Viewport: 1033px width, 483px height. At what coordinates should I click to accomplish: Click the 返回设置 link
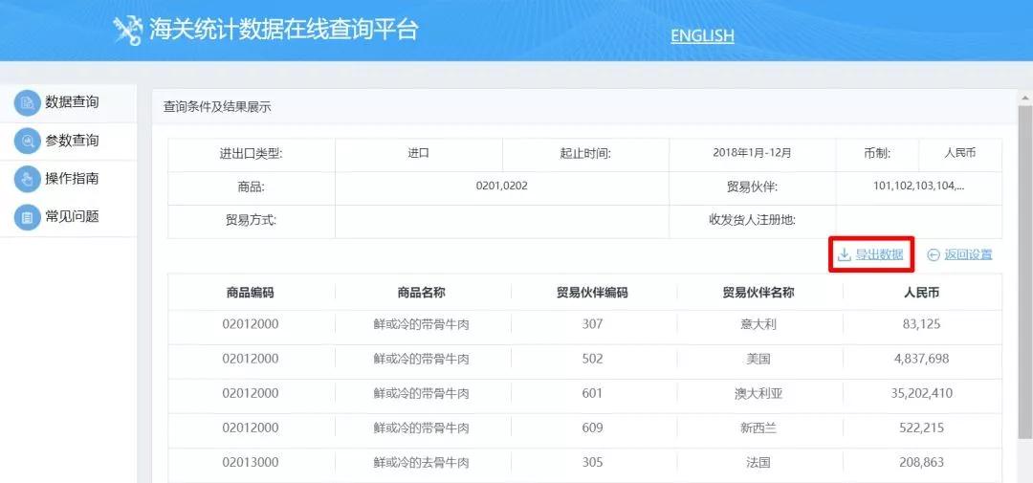[x=968, y=255]
